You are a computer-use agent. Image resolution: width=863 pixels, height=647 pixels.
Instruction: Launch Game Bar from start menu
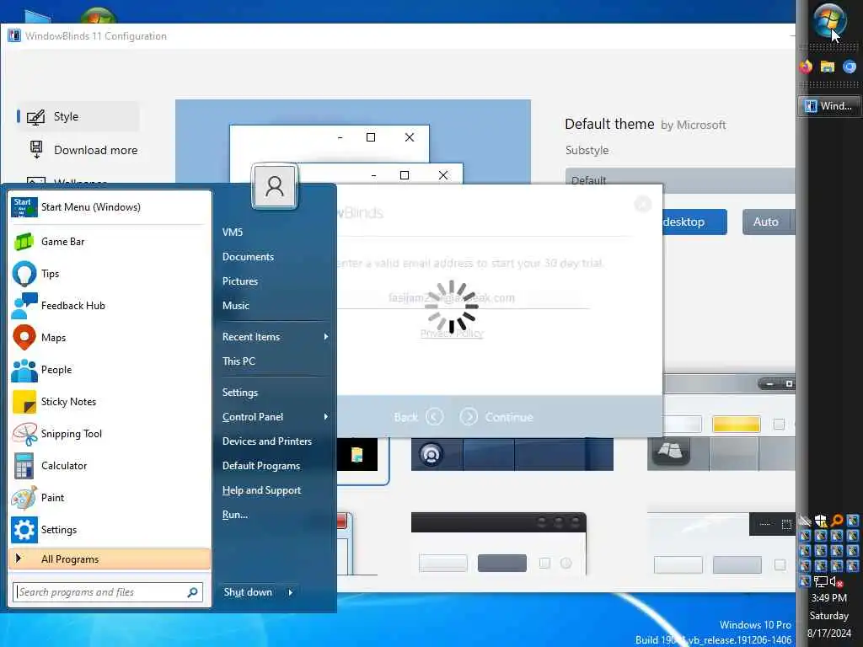click(110, 242)
